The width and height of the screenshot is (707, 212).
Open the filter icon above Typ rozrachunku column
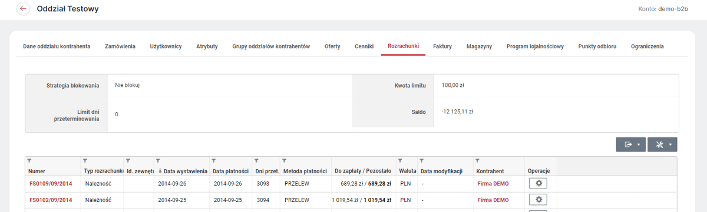coord(85,160)
